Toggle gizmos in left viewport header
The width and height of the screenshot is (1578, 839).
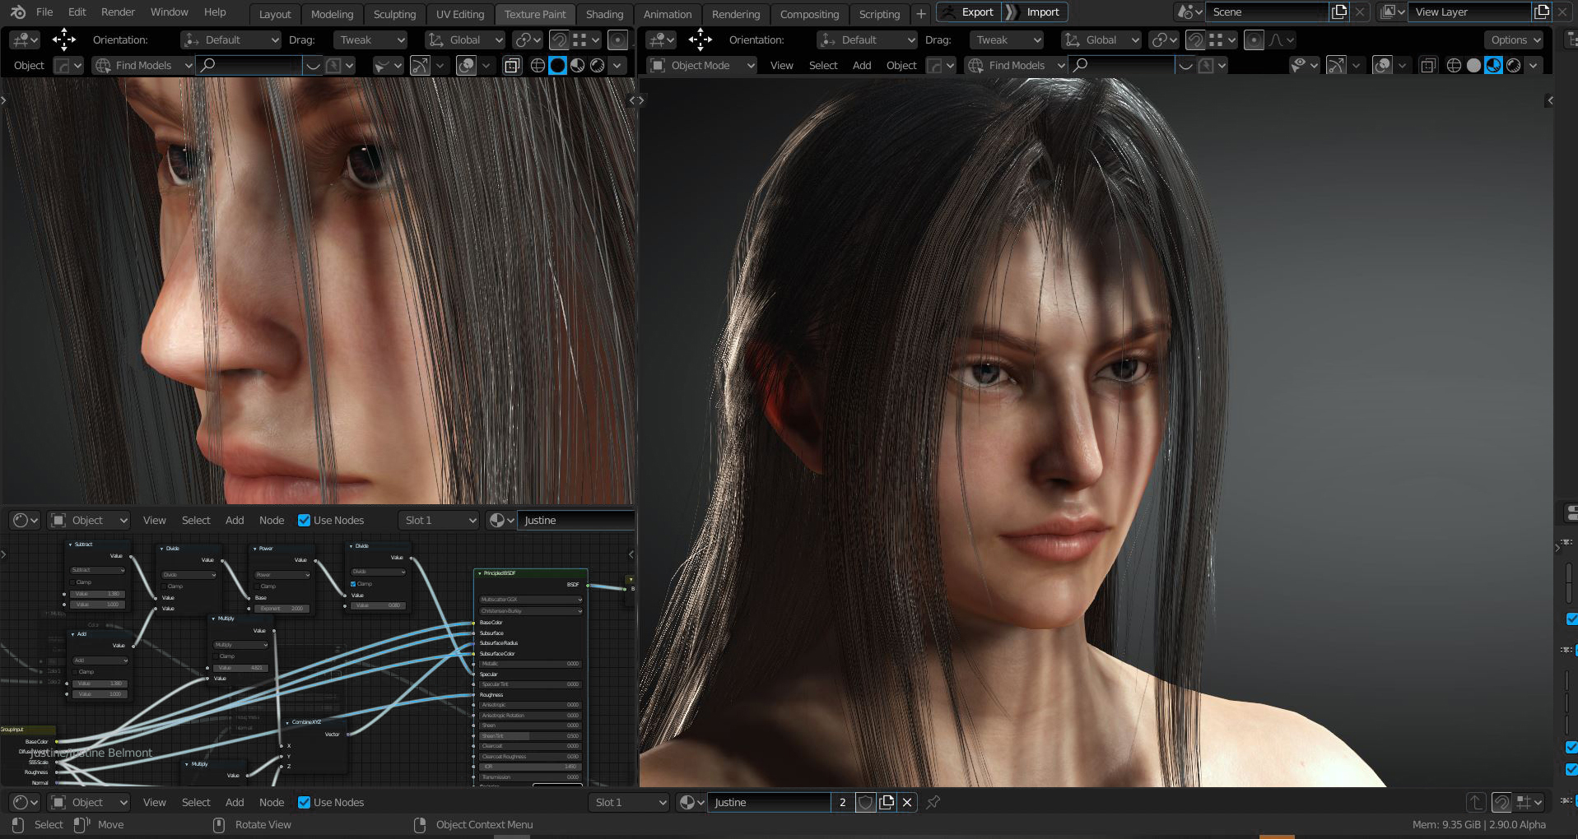click(420, 65)
